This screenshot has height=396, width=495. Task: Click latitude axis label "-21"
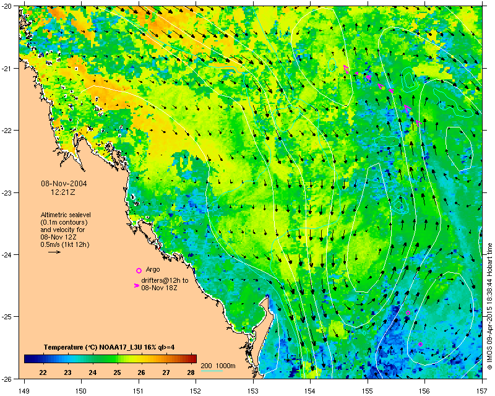9,68
